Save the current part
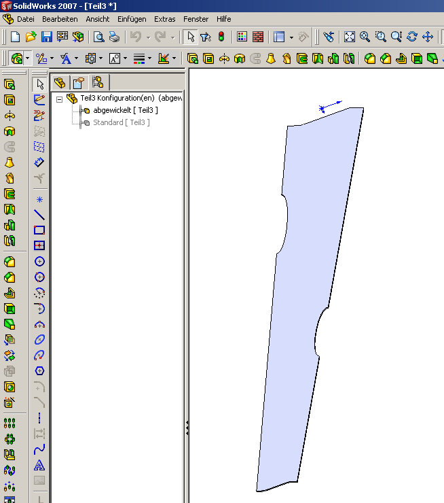This screenshot has width=444, height=503. tap(46, 37)
